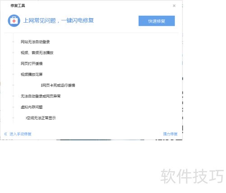The image size is (226, 193).
Task: Click bullet dot beside 网站无法自动登录
Action: [13, 42]
